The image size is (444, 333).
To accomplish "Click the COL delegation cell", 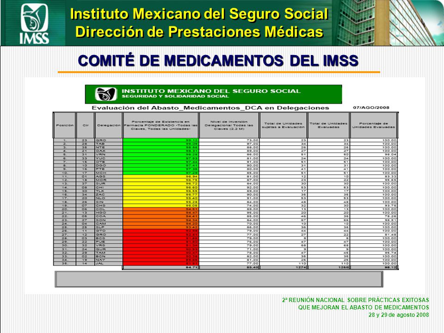I will 109,209.
